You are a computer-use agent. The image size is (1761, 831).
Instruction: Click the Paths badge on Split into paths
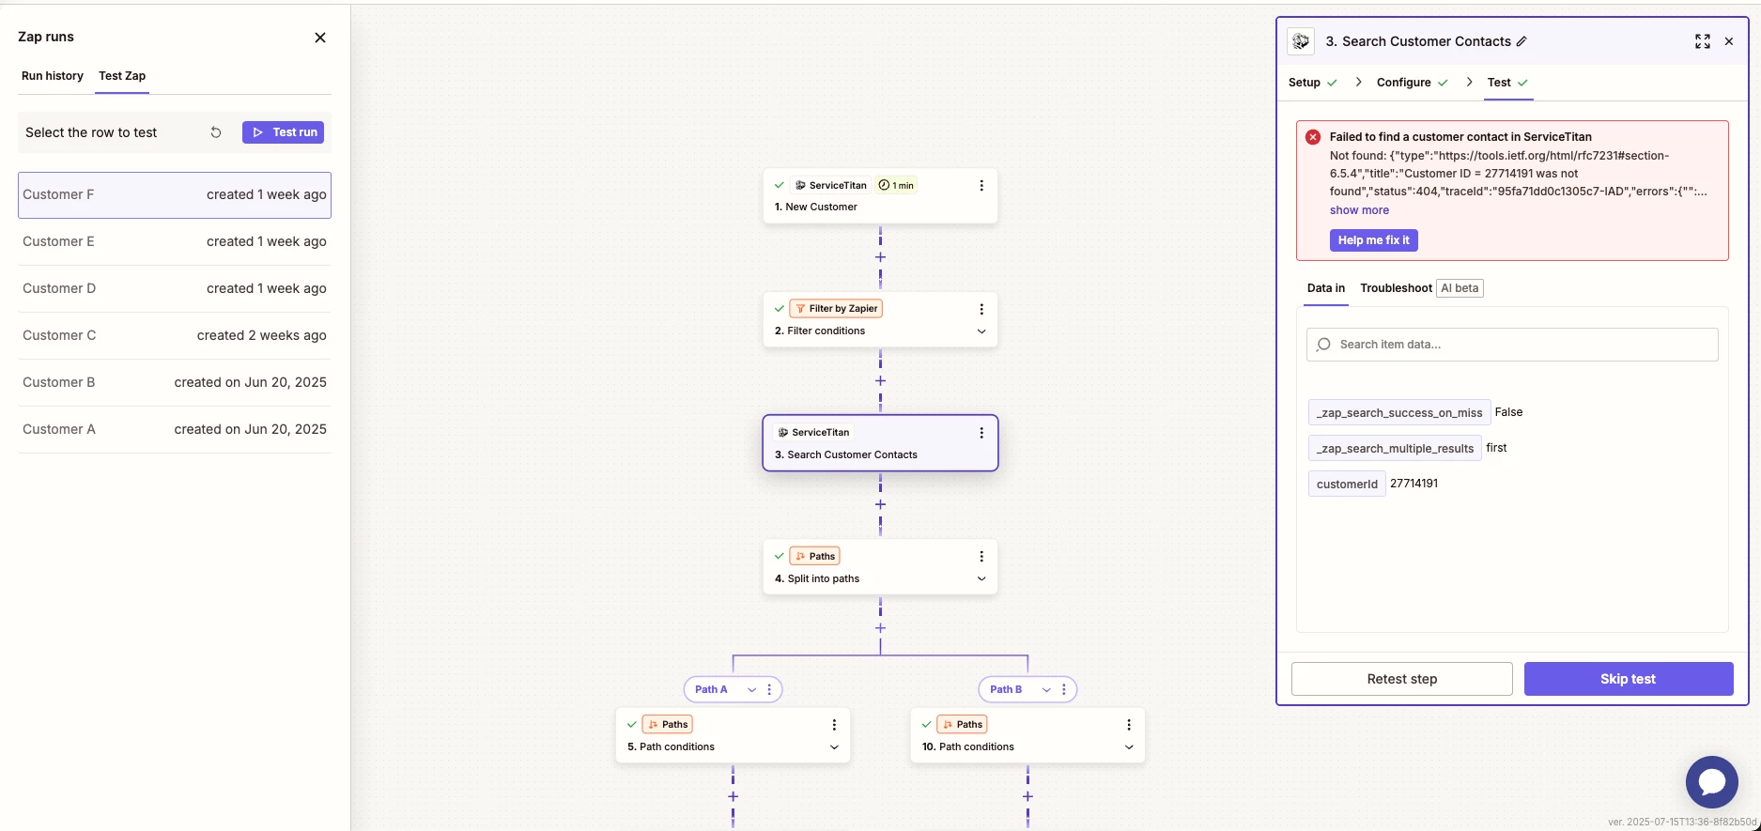pos(814,557)
